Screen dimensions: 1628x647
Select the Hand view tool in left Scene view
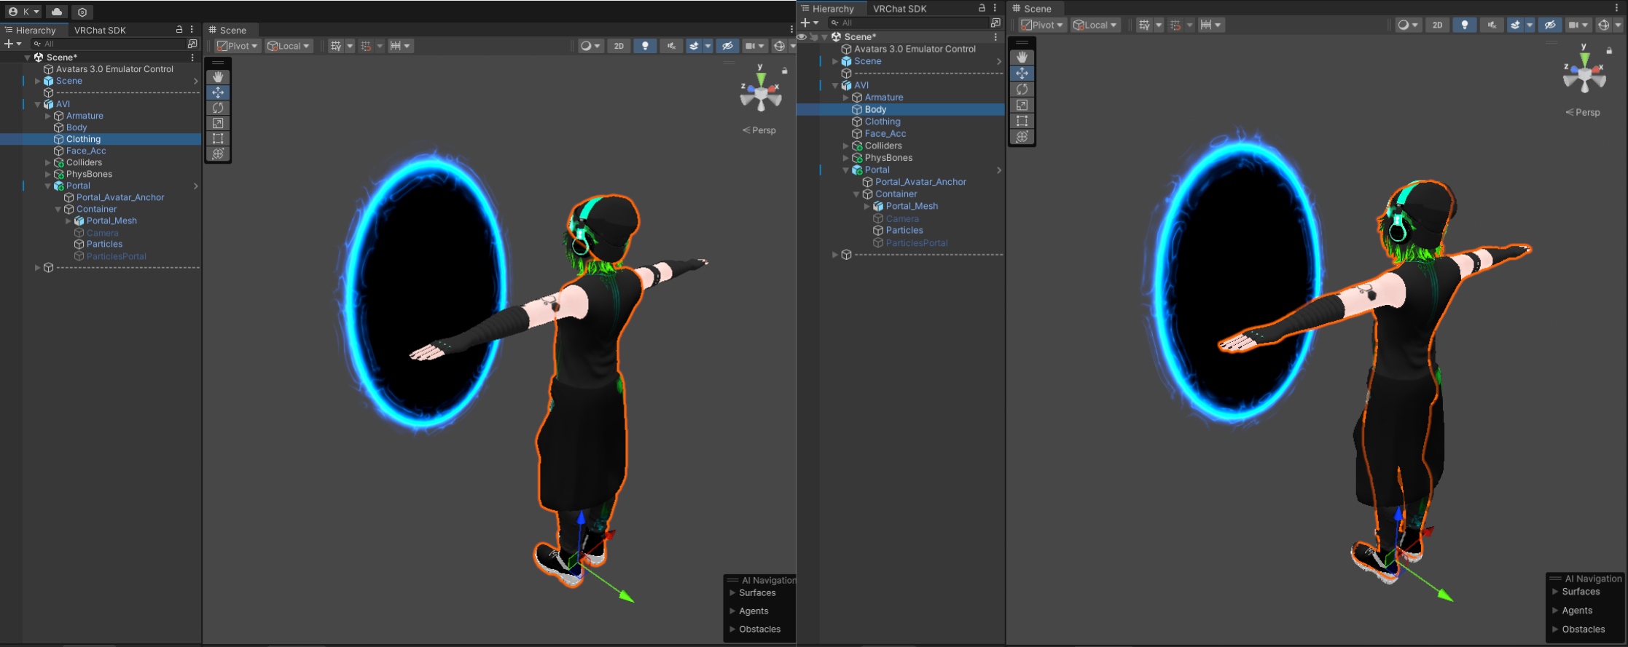218,77
